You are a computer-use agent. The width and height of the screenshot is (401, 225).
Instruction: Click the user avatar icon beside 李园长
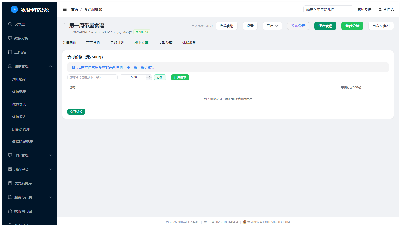click(x=380, y=9)
